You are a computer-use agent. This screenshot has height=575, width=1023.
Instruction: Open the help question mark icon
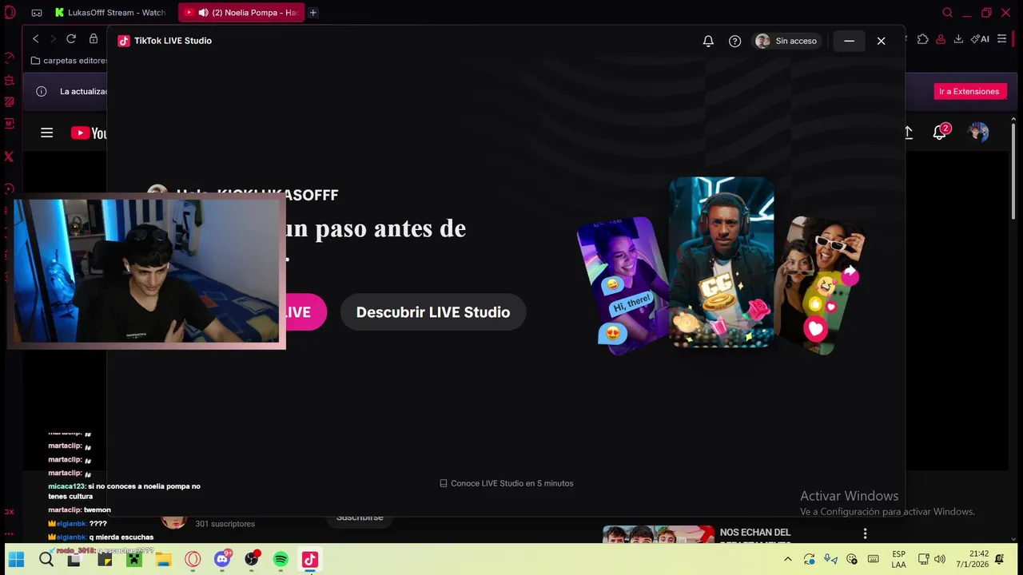735,41
